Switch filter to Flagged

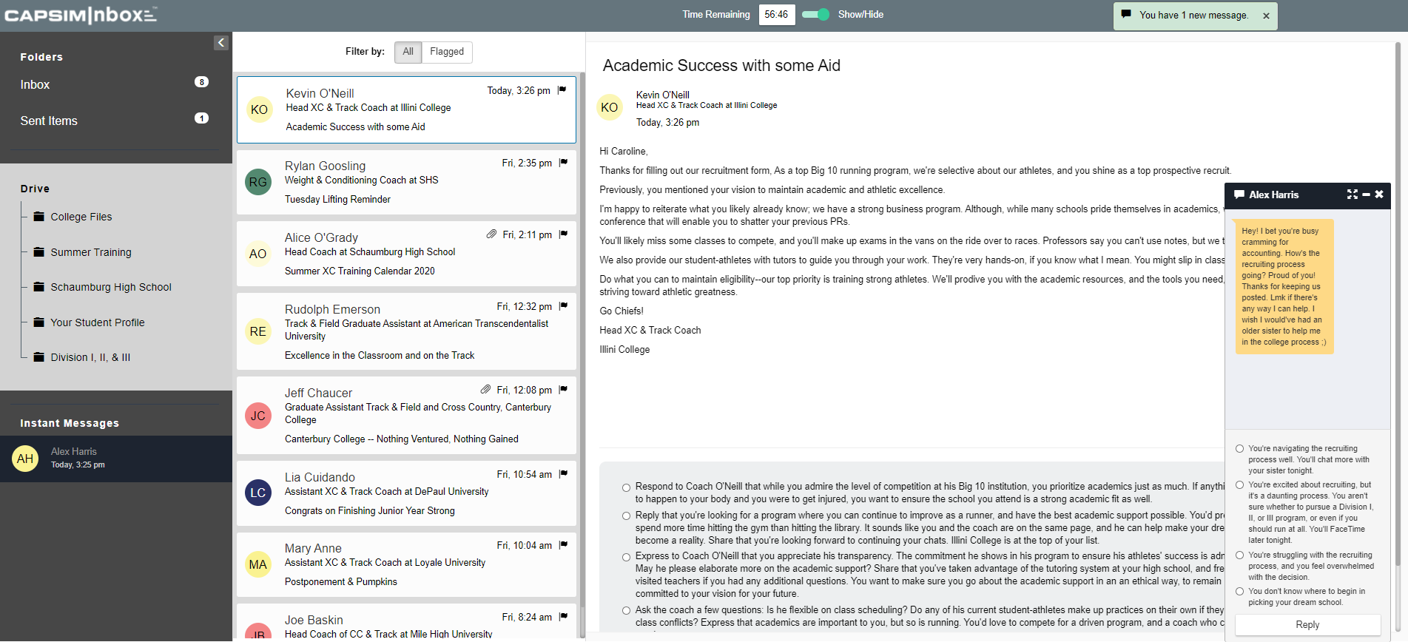pyautogui.click(x=447, y=52)
